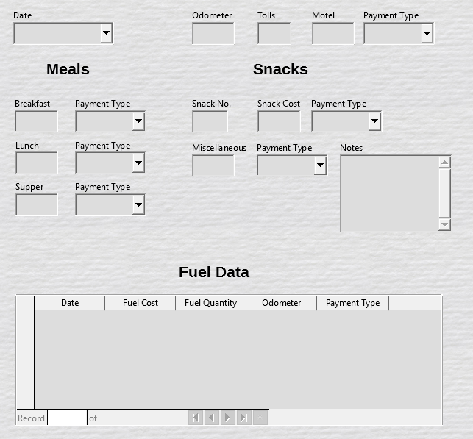Select Fuel Quantity column header

[210, 303]
